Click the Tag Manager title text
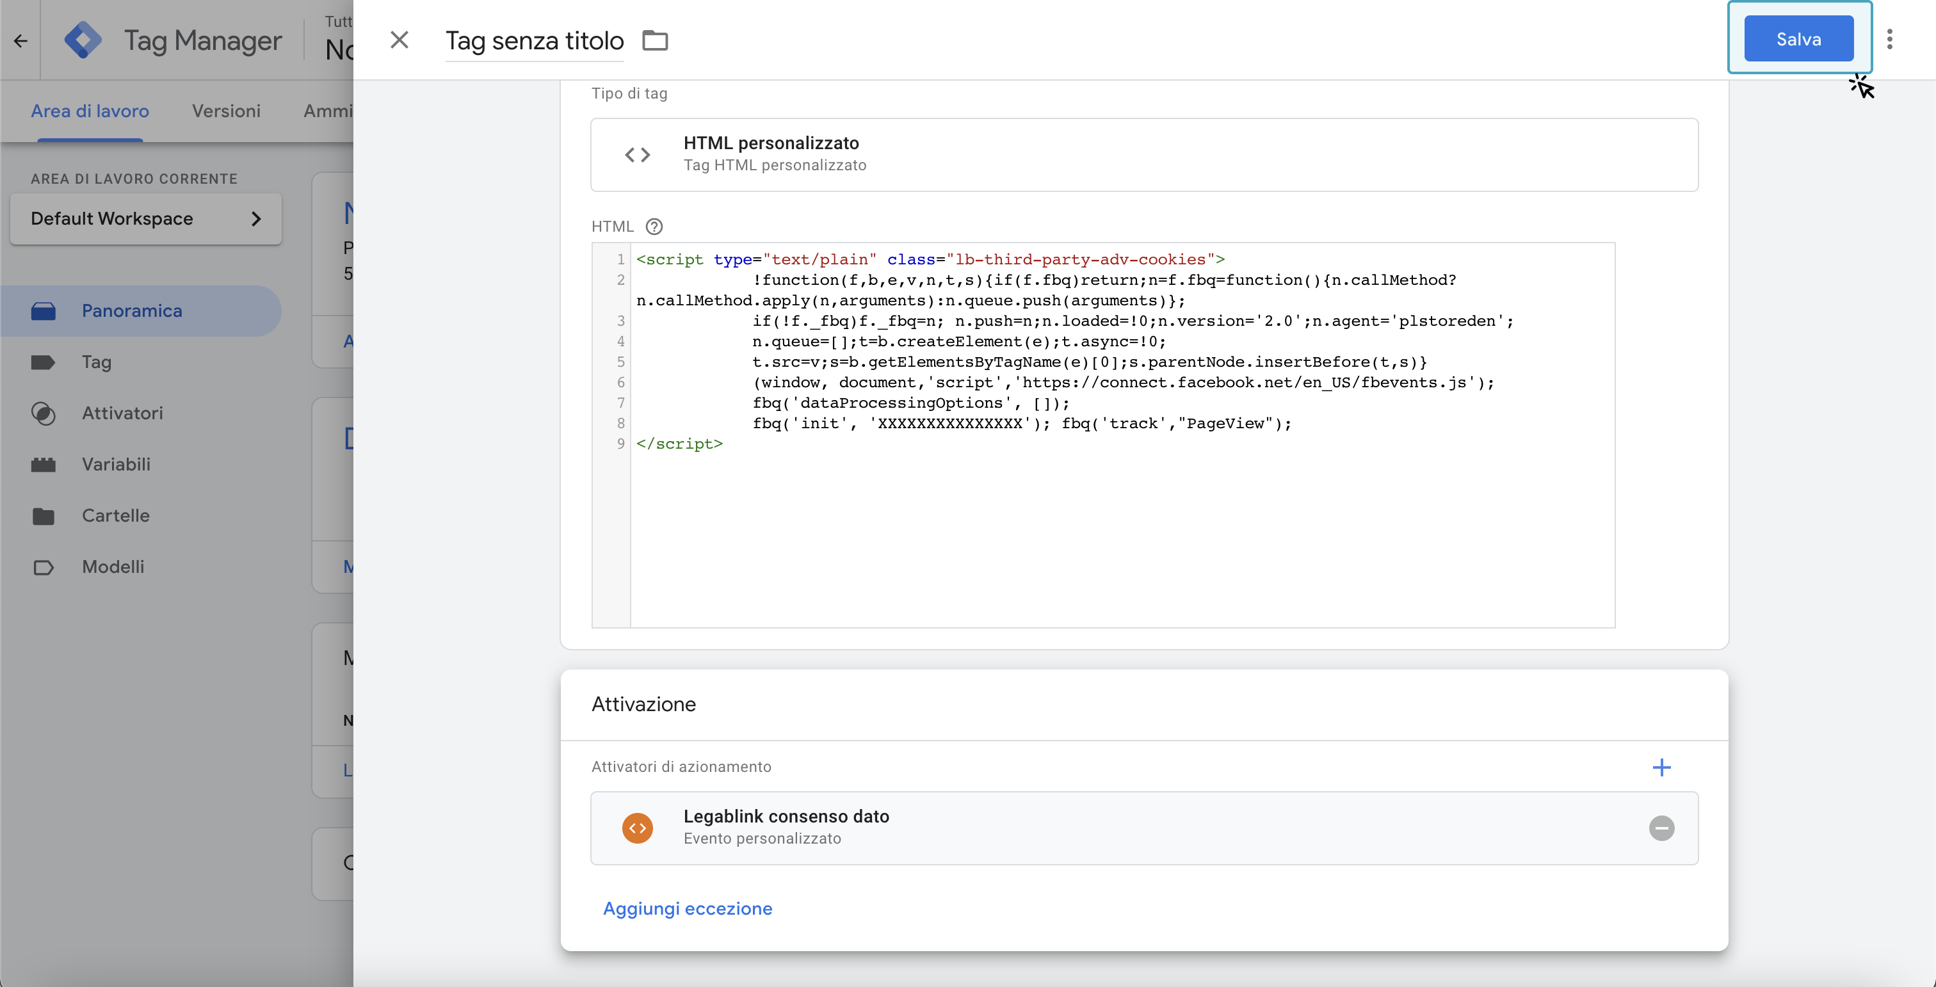This screenshot has width=1936, height=987. (203, 40)
